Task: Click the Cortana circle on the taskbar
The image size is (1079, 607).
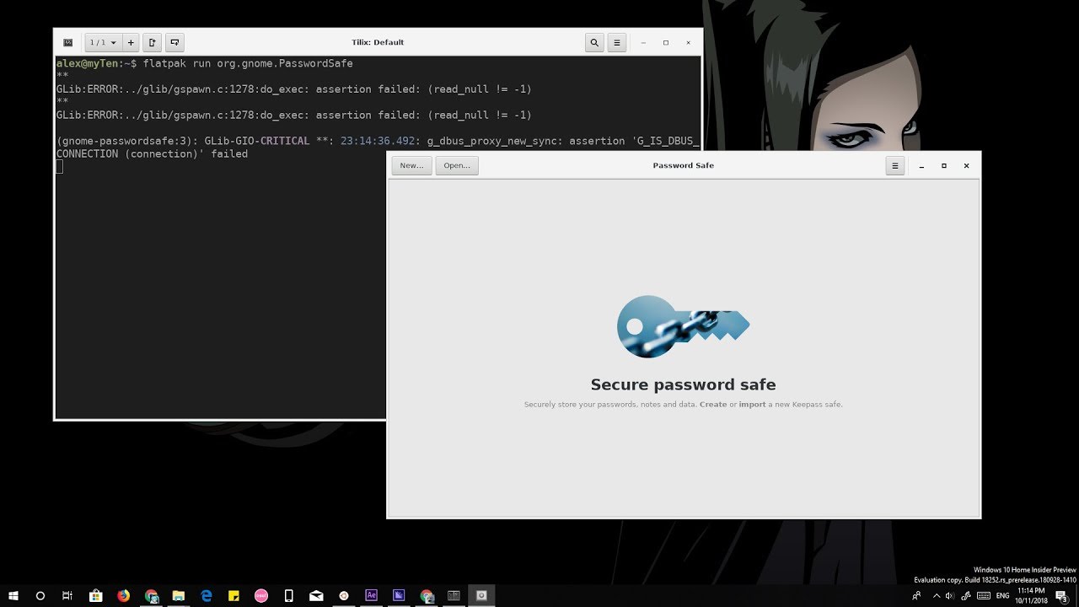Action: [40, 595]
